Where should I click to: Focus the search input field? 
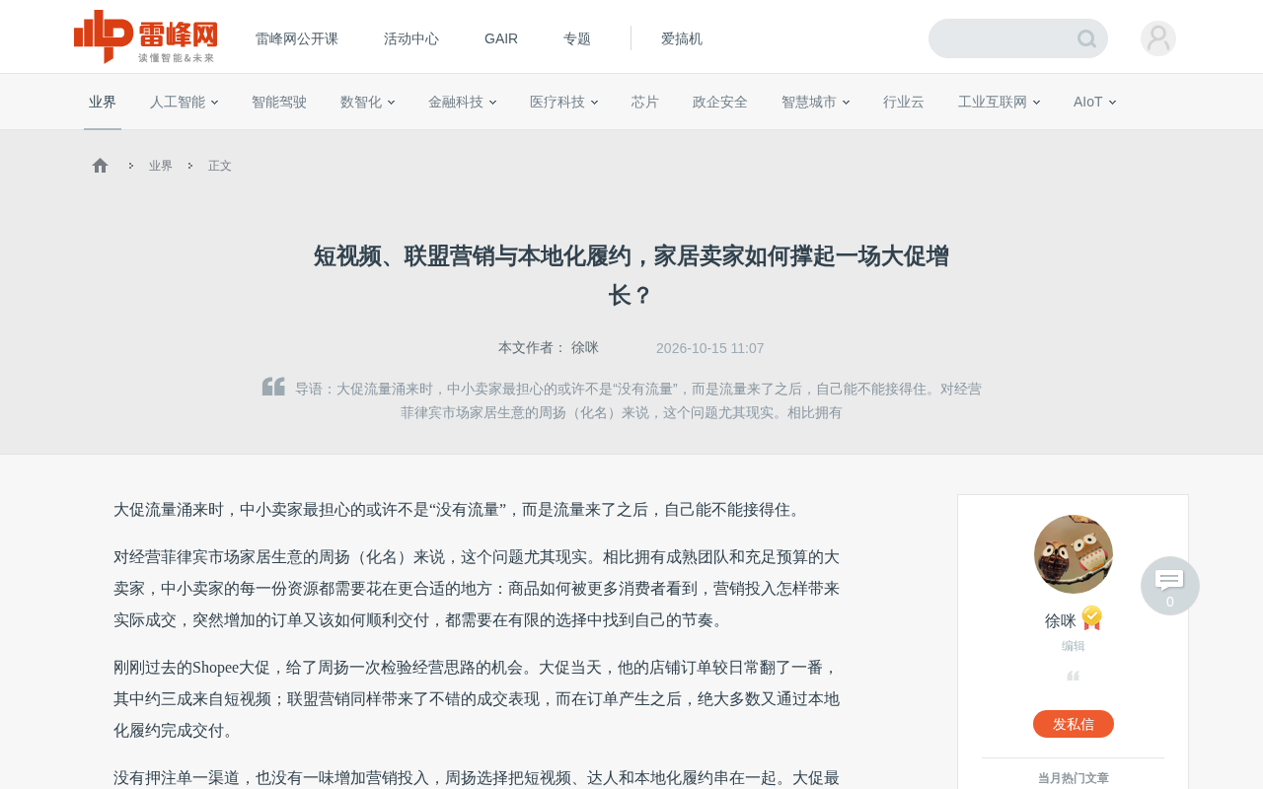tap(1003, 38)
